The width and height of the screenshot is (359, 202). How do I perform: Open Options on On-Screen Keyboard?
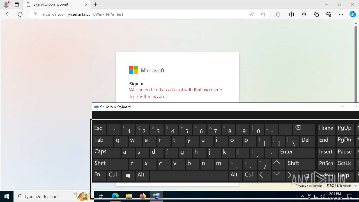click(326, 176)
